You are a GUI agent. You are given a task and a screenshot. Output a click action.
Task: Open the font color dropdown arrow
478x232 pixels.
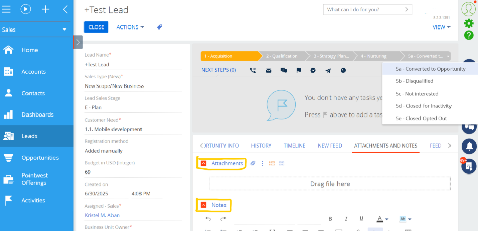pyautogui.click(x=387, y=219)
